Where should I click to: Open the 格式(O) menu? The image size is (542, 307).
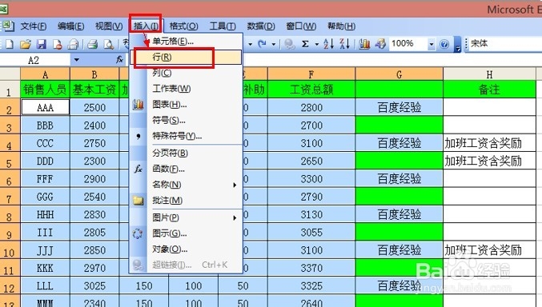coord(183,26)
